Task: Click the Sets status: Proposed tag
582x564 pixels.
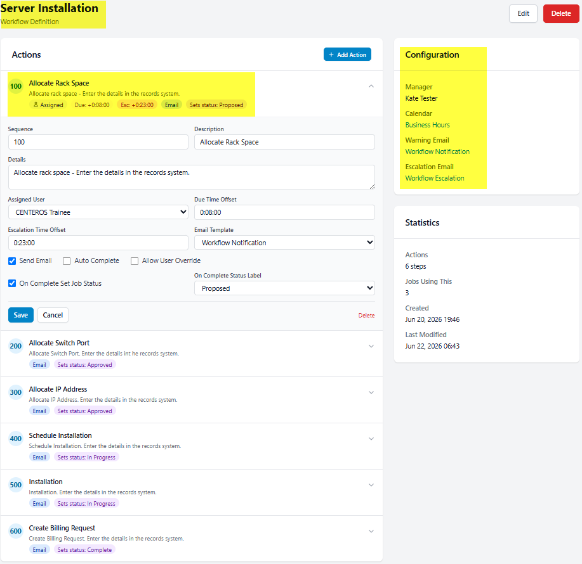Action: coord(216,105)
